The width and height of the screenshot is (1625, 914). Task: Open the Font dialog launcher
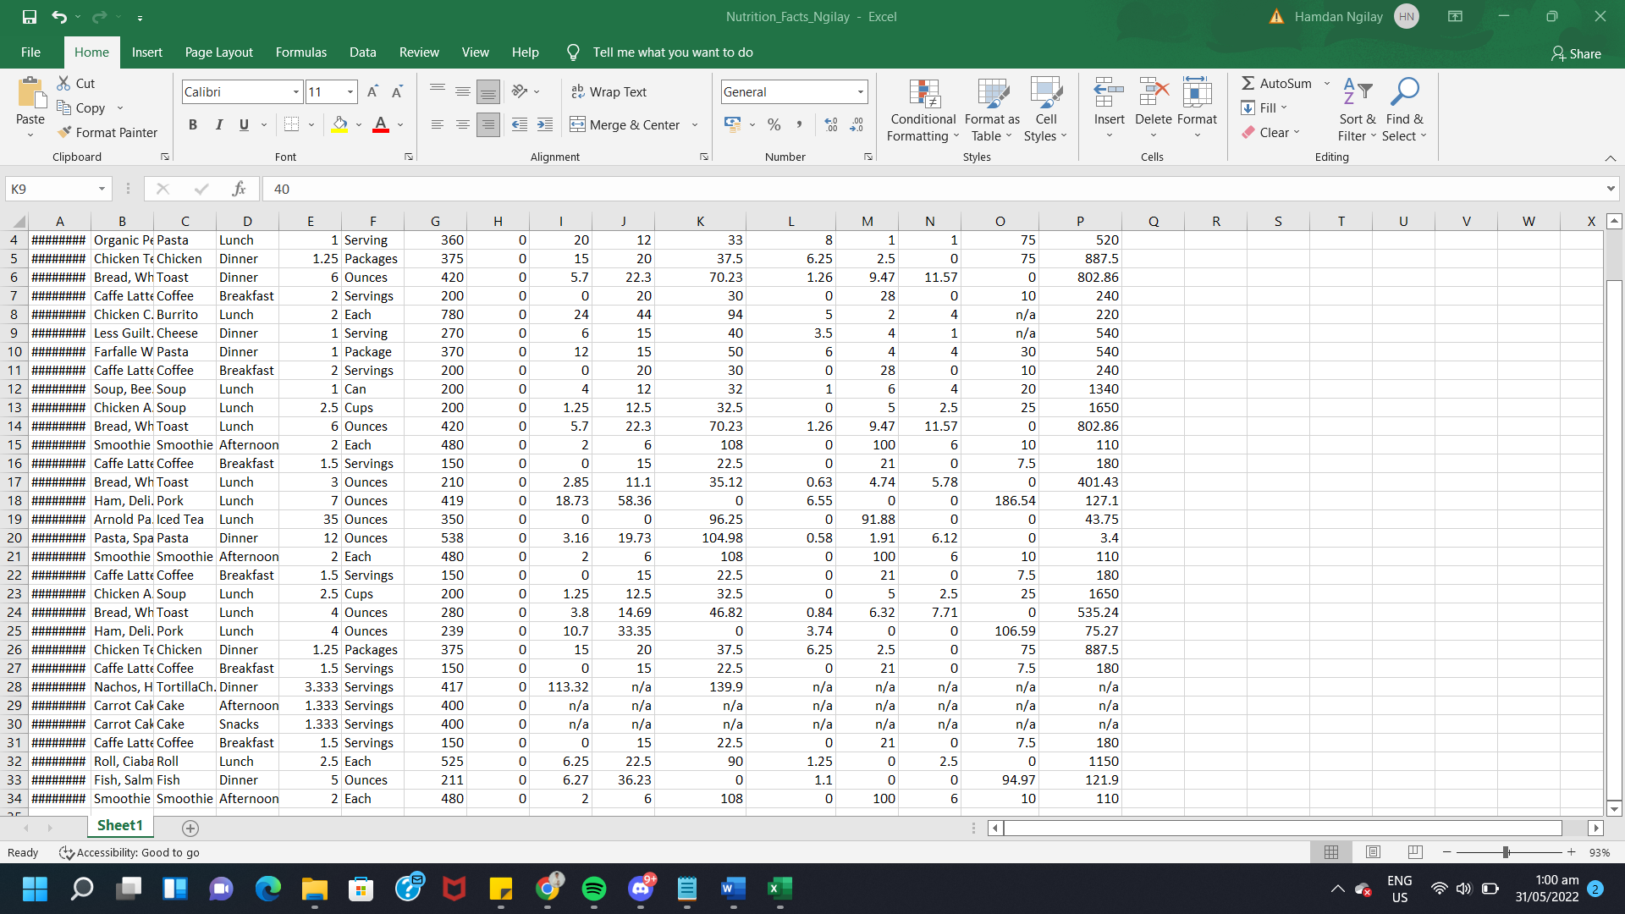tap(409, 157)
